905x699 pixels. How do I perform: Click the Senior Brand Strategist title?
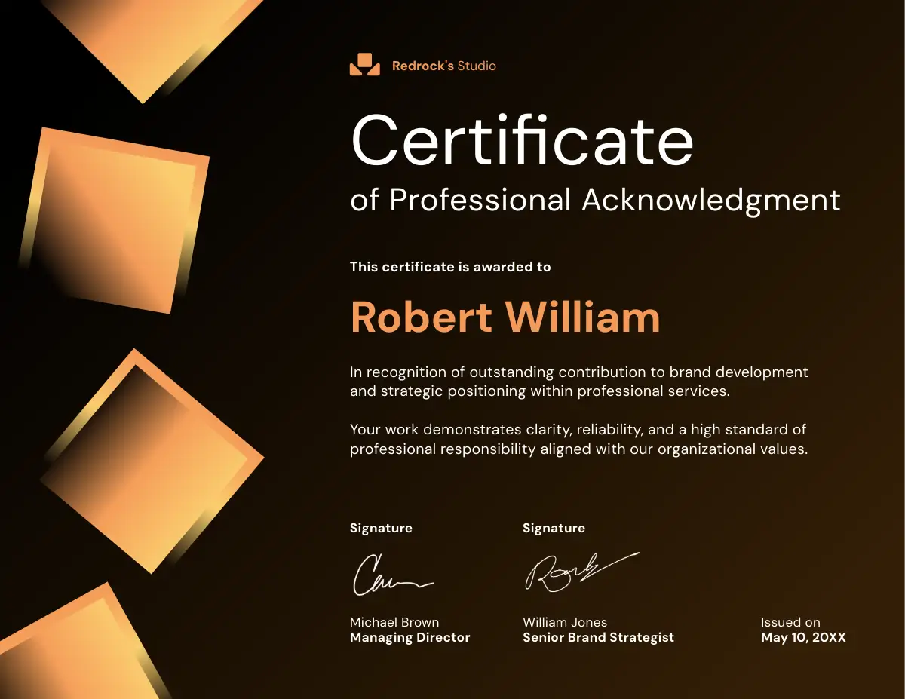coord(598,638)
